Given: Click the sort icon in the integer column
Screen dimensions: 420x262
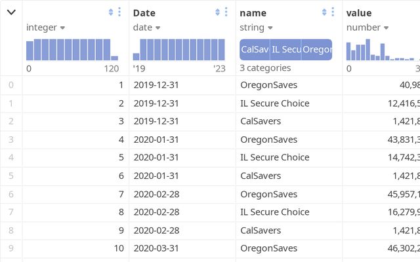Looking at the screenshot, I should (x=111, y=12).
